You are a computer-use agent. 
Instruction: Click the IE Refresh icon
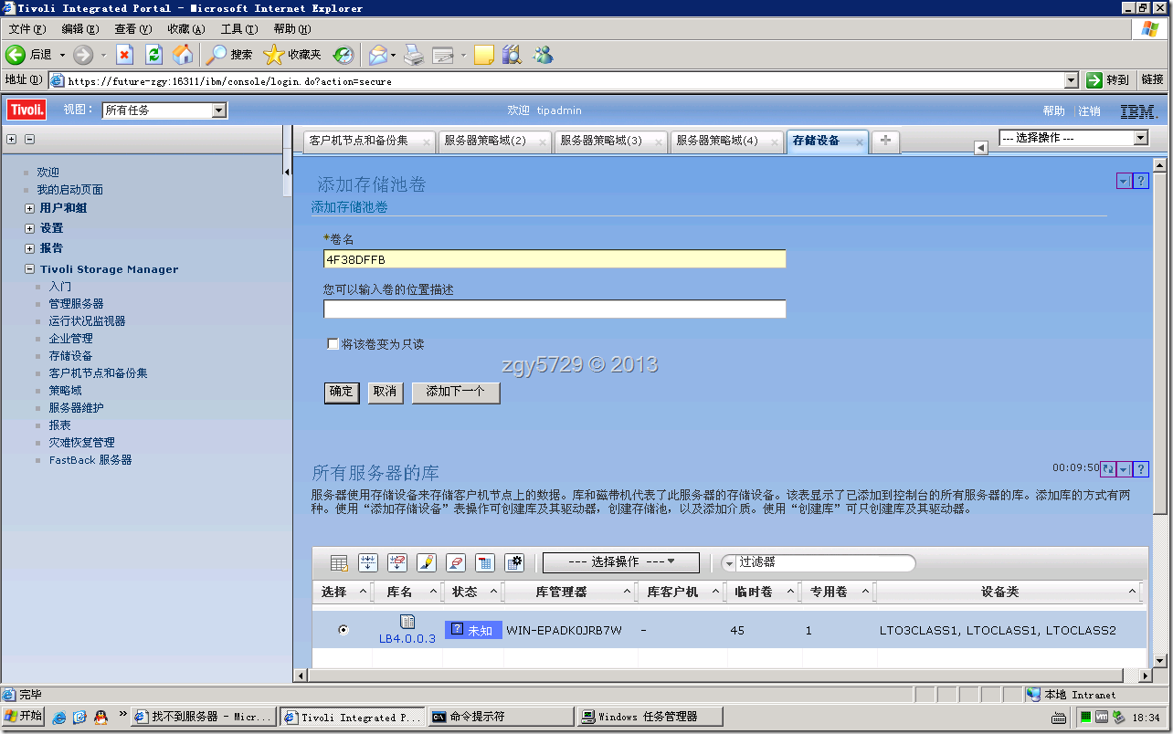coord(153,55)
